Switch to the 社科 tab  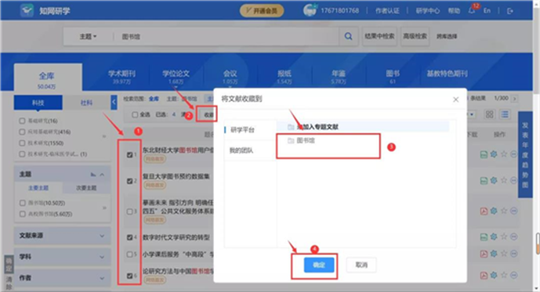coord(86,103)
